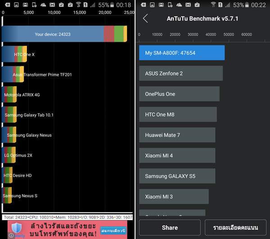This screenshot has width=270, height=239.
Task: Tap the Samsung Galaxy Nexus bar
Action: point(9,135)
